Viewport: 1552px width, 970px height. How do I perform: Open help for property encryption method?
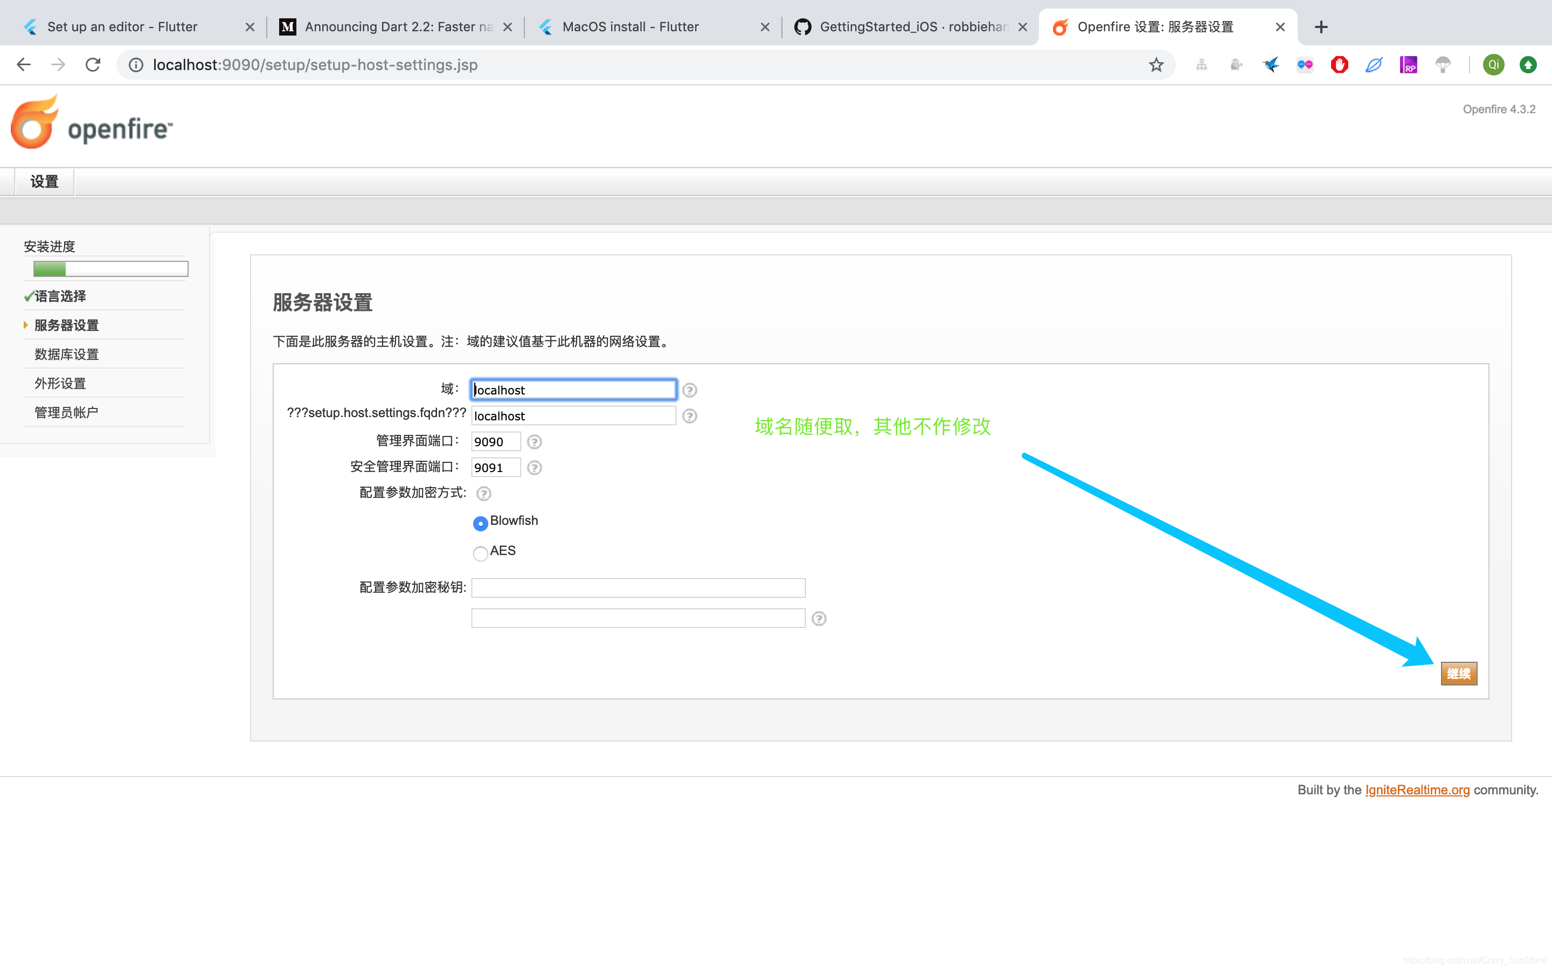coord(483,493)
